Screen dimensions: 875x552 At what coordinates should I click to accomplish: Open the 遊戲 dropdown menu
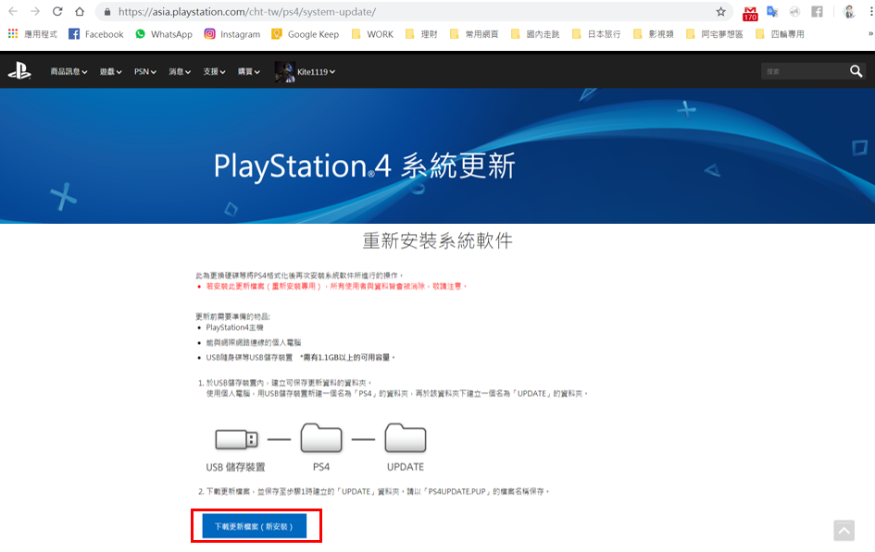(110, 70)
